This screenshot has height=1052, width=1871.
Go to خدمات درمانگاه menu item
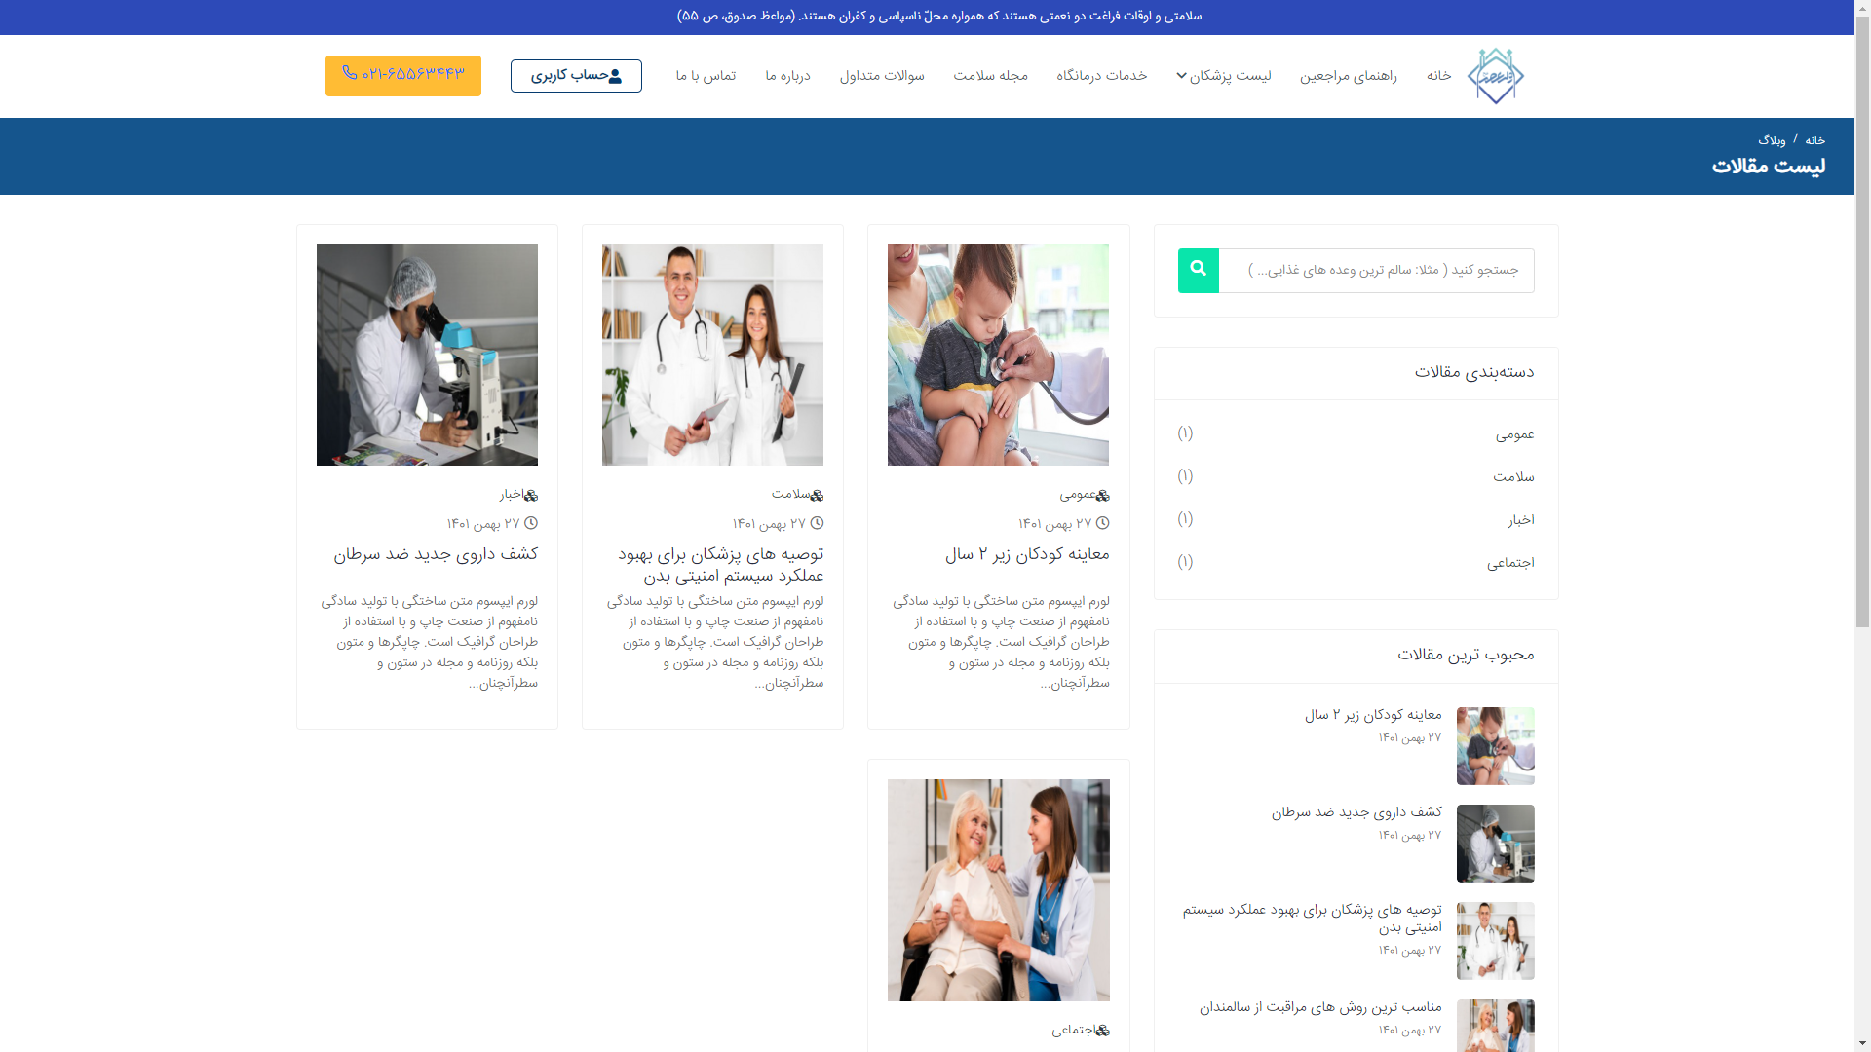[x=1102, y=76]
